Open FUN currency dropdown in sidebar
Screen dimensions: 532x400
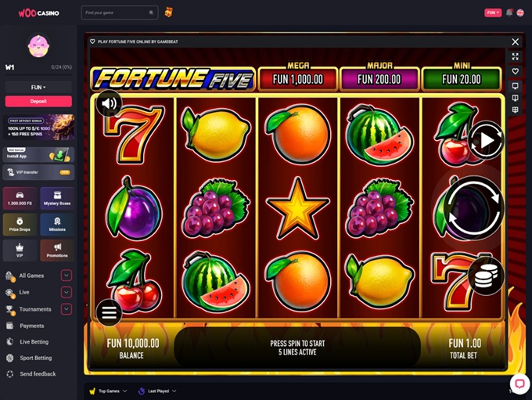pyautogui.click(x=38, y=87)
